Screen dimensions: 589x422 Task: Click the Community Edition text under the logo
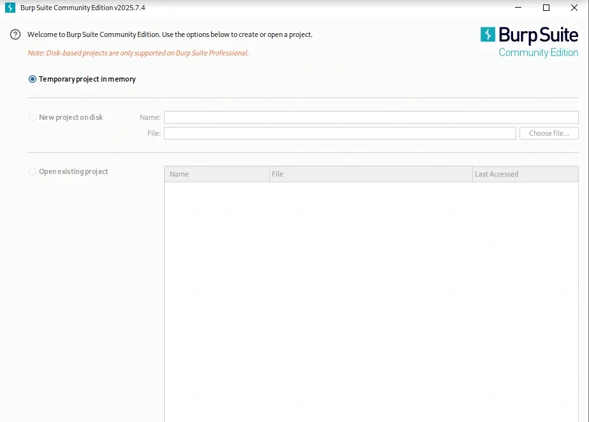(x=538, y=52)
